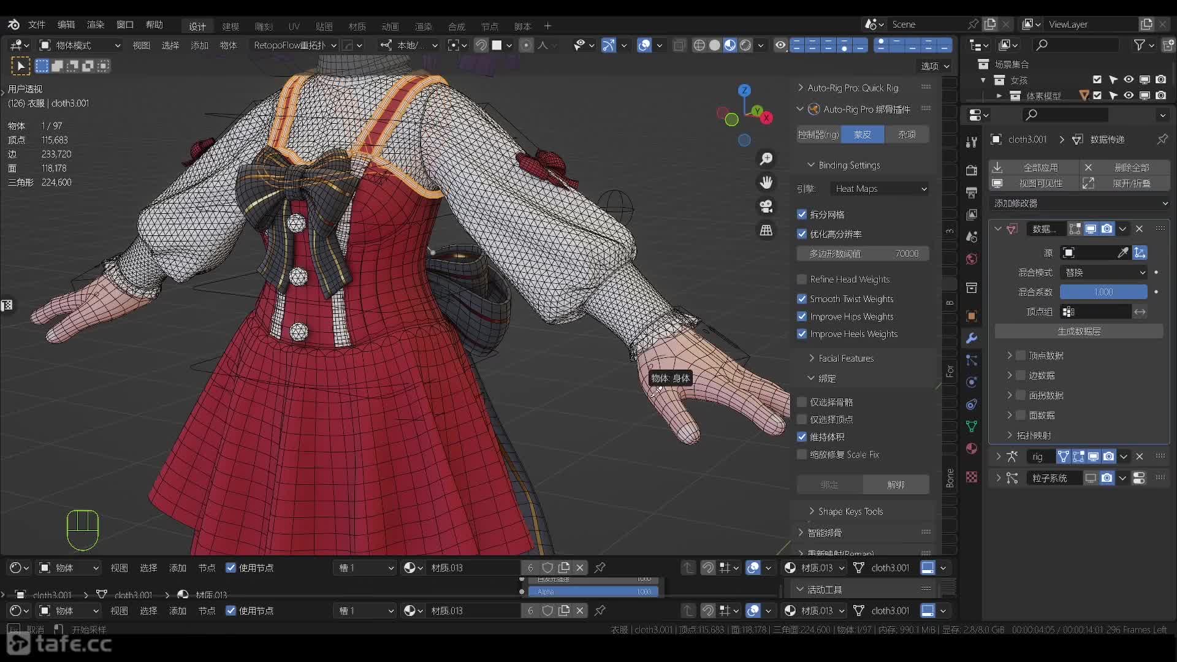The width and height of the screenshot is (1177, 662).
Task: Select rendered viewport shading
Action: [745, 45]
